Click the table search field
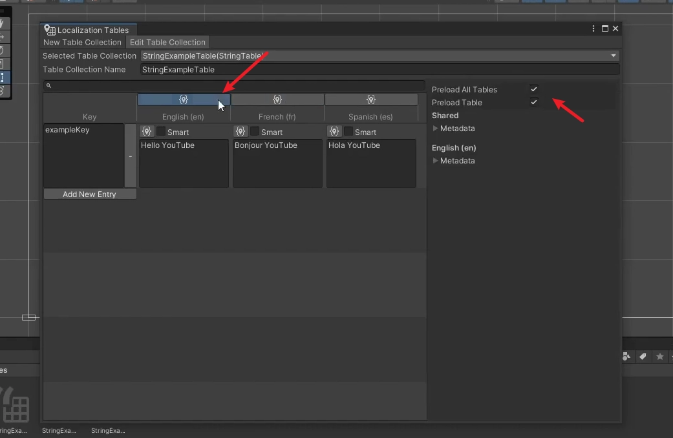Viewport: 673px width, 438px height. [234, 85]
